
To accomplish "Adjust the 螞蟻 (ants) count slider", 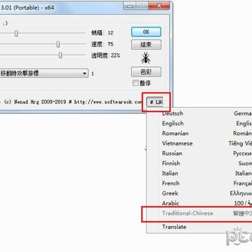I will (x=16, y=33).
